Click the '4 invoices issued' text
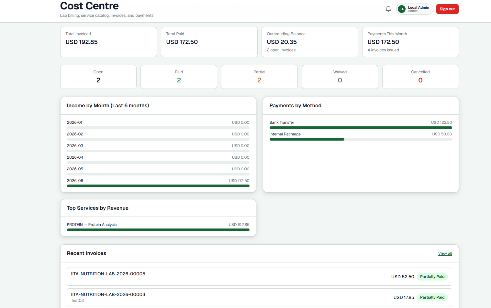This screenshot has height=308, width=491. click(x=383, y=50)
